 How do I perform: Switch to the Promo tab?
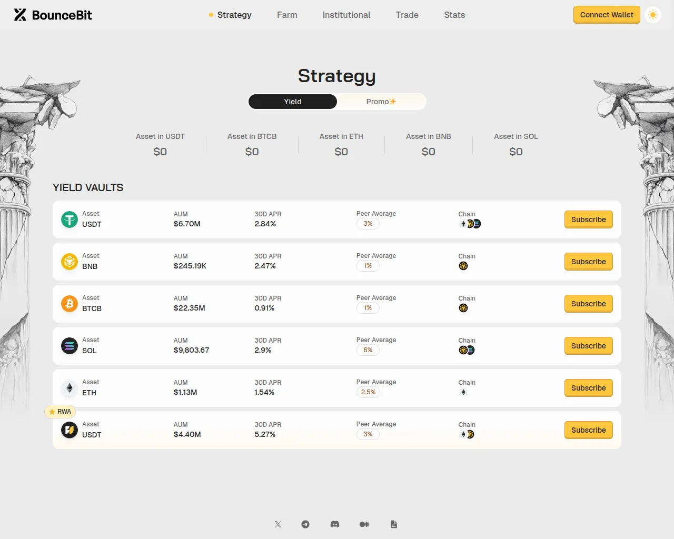point(381,102)
